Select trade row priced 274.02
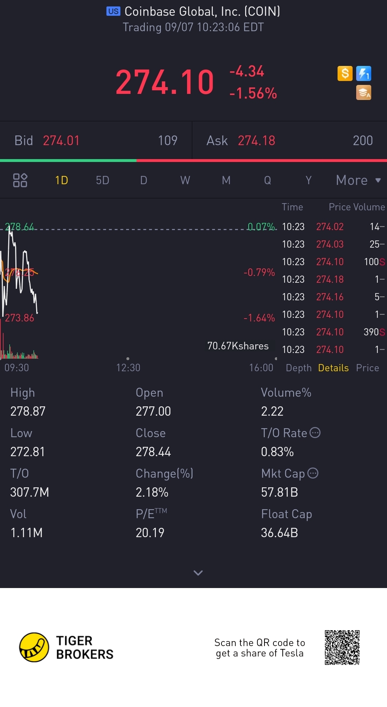The height and width of the screenshot is (707, 387). click(x=333, y=227)
